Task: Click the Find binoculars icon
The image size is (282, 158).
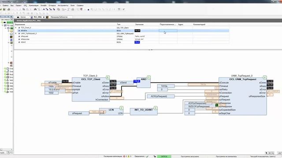Action: (x=35, y=9)
